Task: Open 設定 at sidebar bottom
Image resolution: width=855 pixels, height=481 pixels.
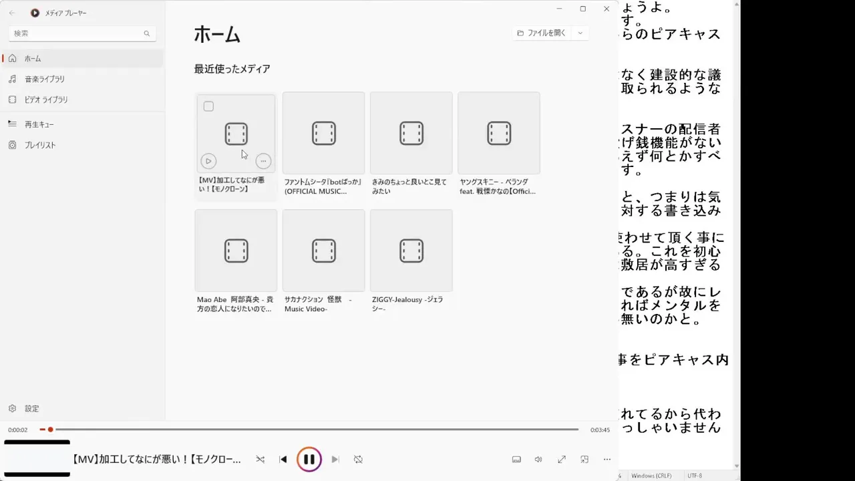Action: [x=82, y=408]
